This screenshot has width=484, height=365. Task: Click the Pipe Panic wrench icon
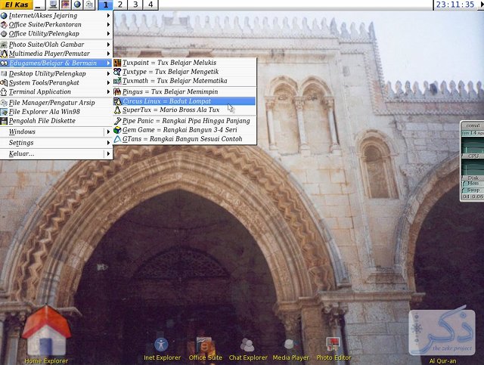tap(117, 121)
